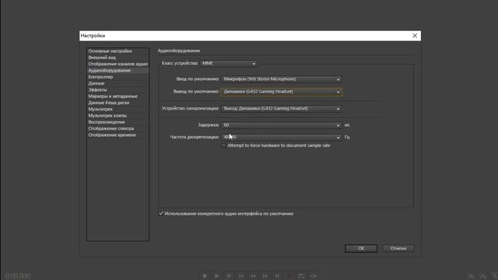This screenshot has height=280, width=498.
Task: Click the 'Отмена' cancel button
Action: [398, 248]
